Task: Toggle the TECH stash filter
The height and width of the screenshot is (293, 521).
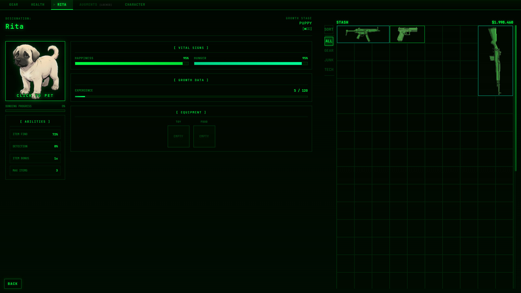Action: tap(329, 69)
